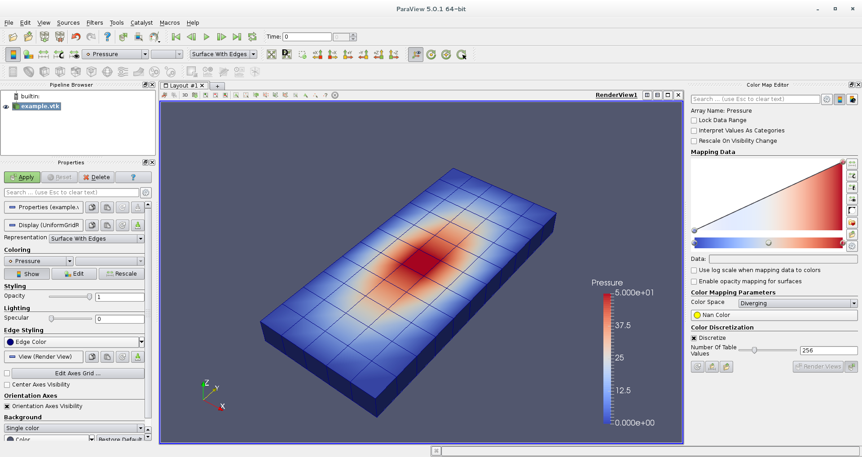Reset the camera view
This screenshot has height=457, width=862.
[x=271, y=54]
